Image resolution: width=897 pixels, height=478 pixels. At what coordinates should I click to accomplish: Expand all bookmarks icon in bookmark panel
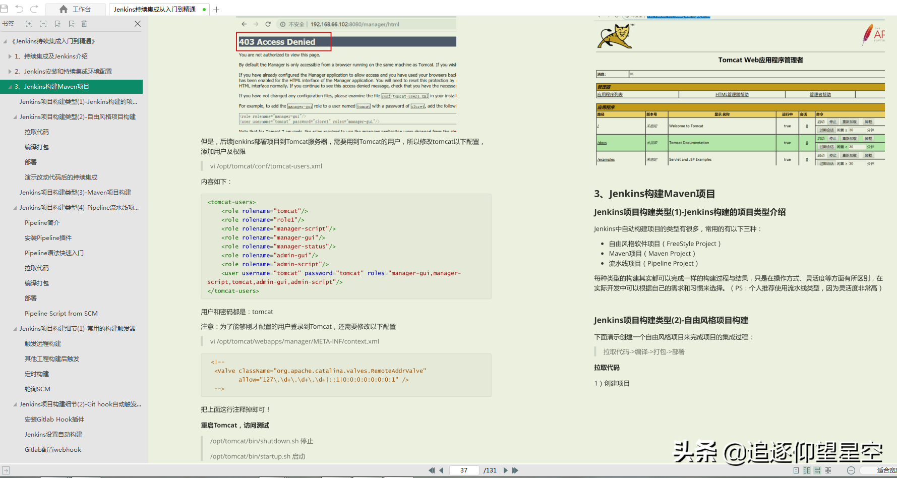click(x=29, y=24)
